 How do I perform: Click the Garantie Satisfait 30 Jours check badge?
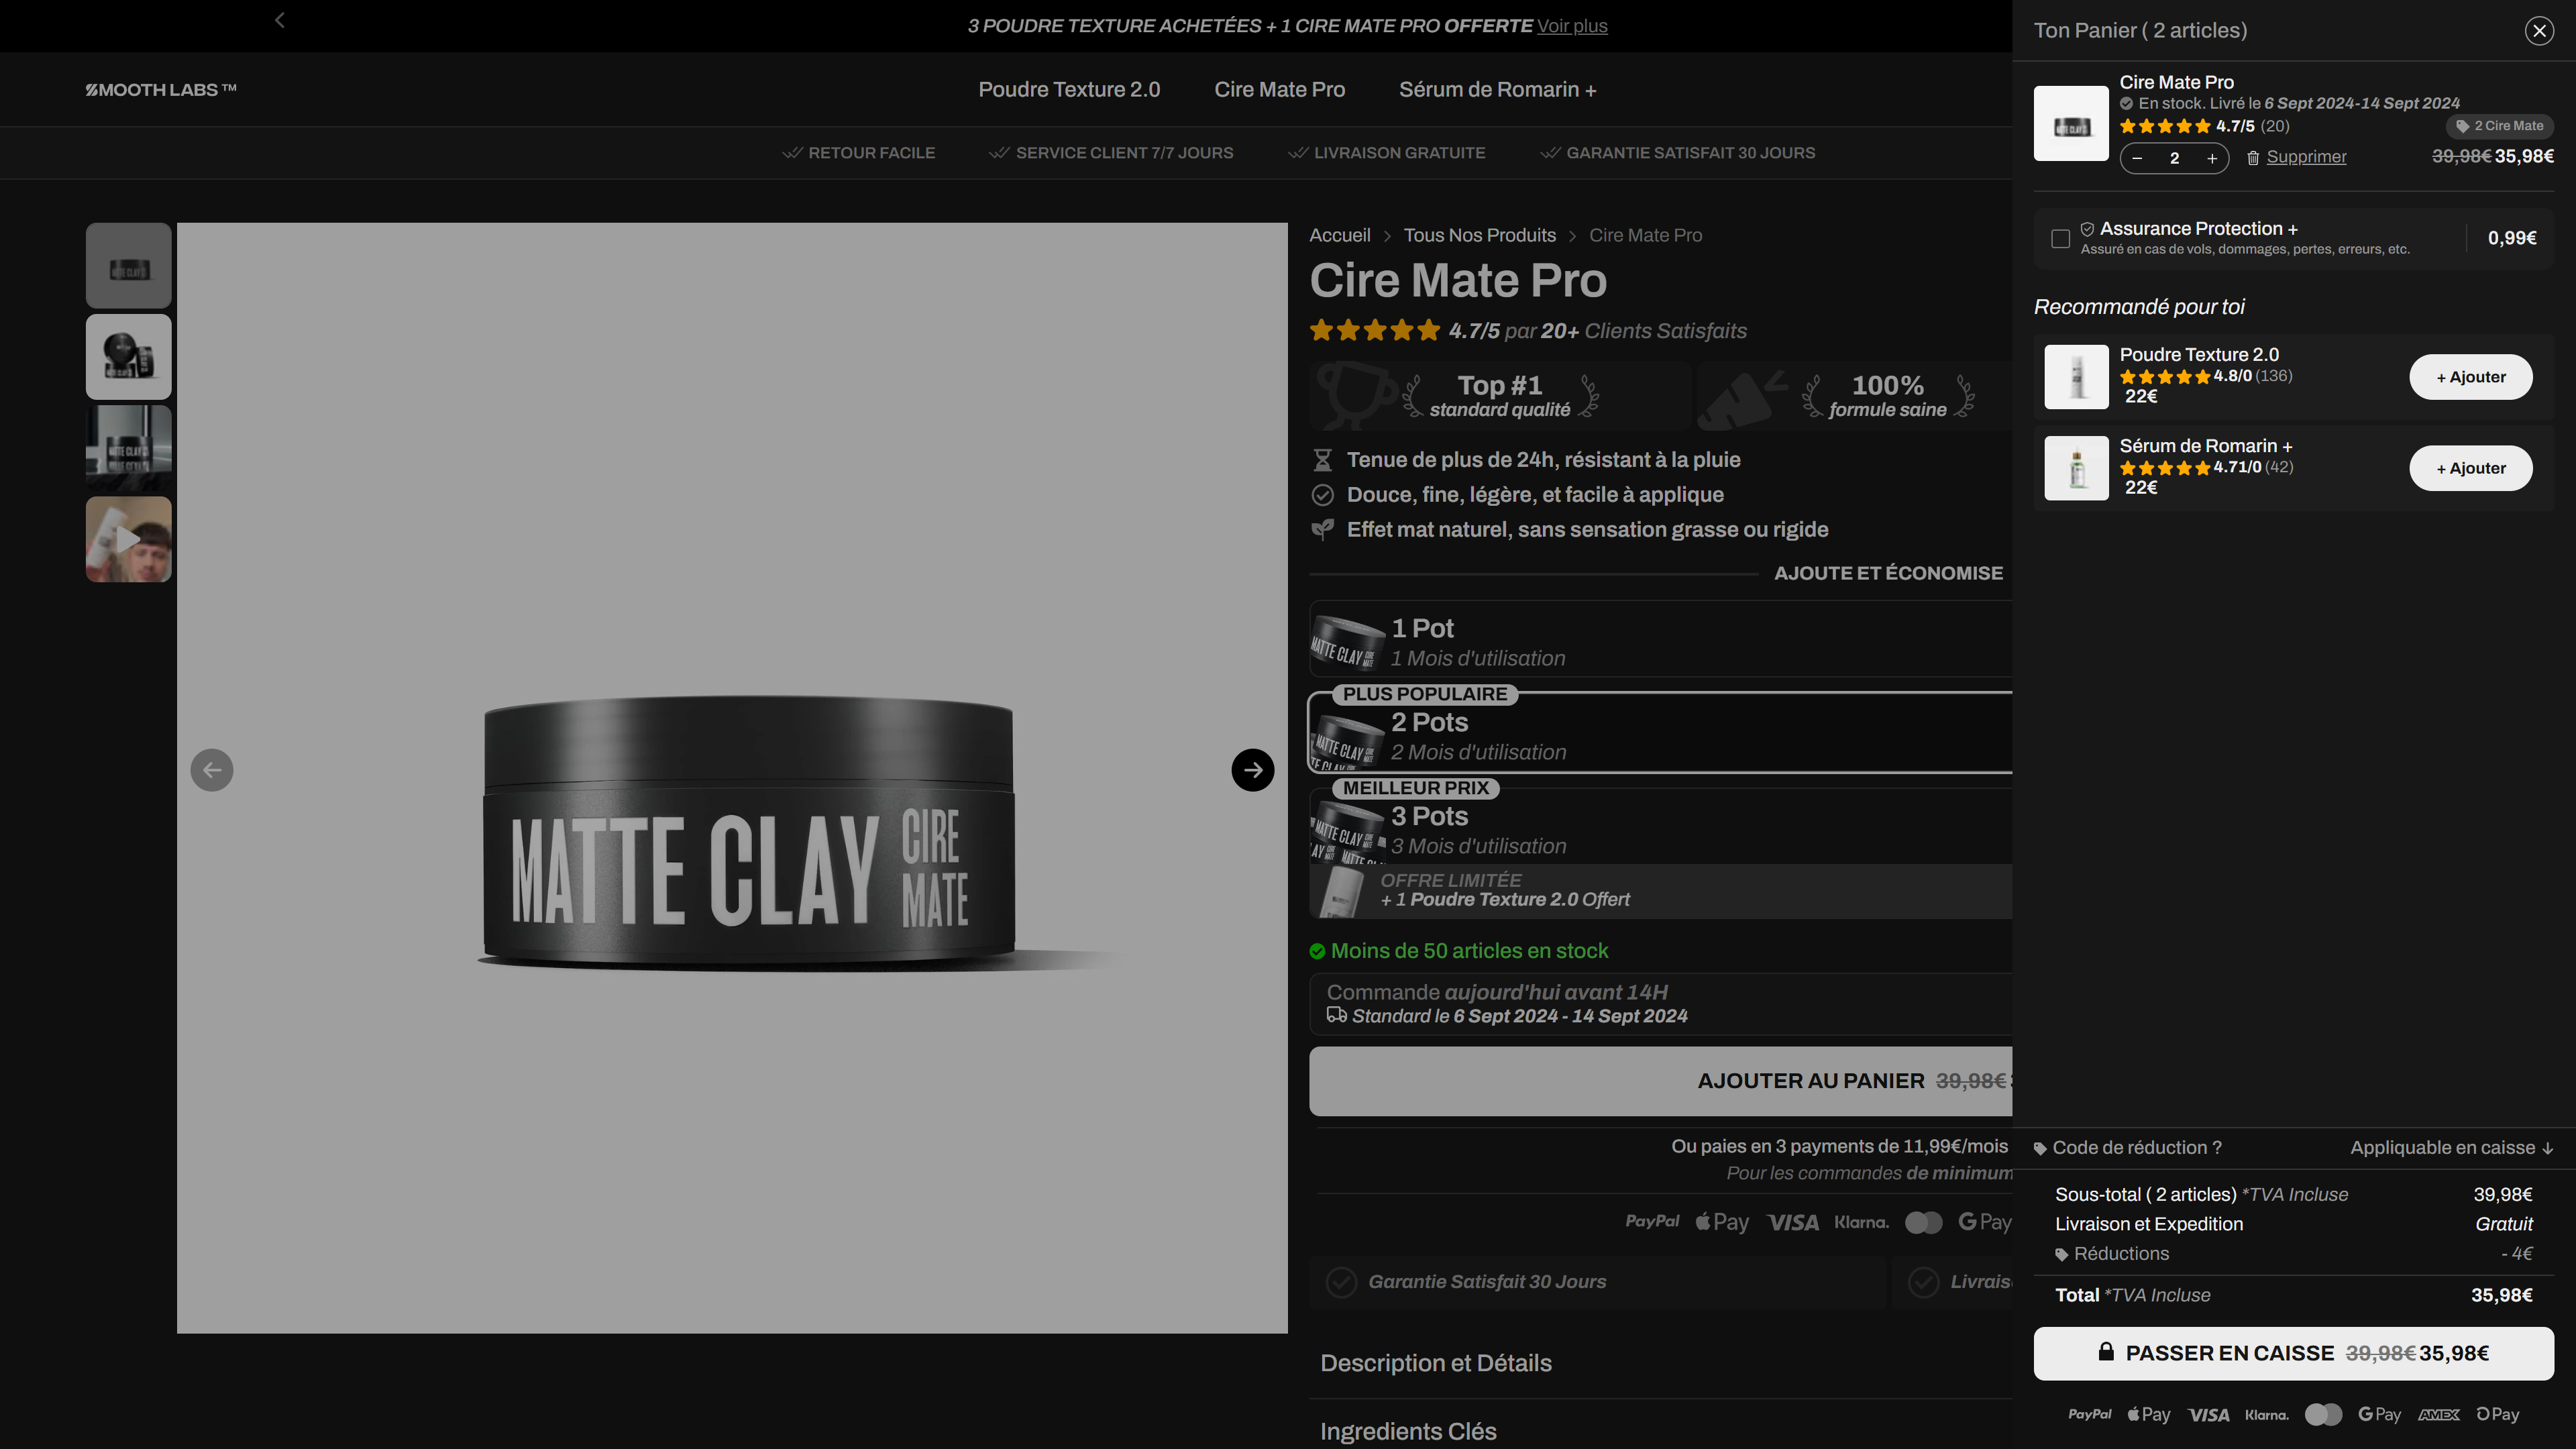click(1597, 1282)
